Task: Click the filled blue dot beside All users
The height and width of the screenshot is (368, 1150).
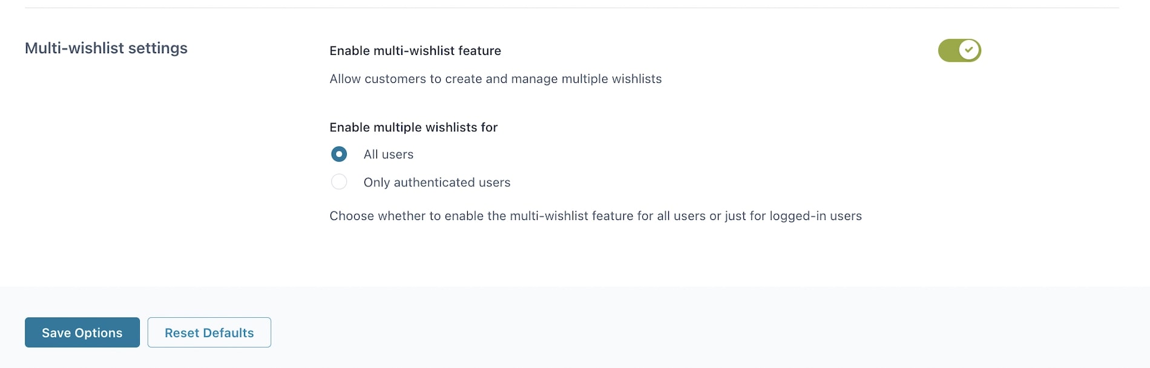Action: [339, 154]
